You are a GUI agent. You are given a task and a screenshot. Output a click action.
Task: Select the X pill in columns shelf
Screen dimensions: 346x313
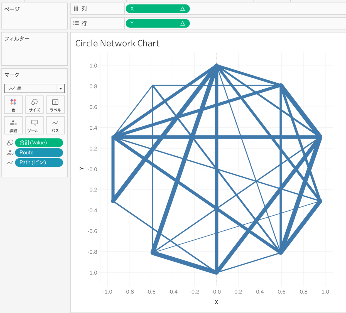pyautogui.click(x=158, y=9)
